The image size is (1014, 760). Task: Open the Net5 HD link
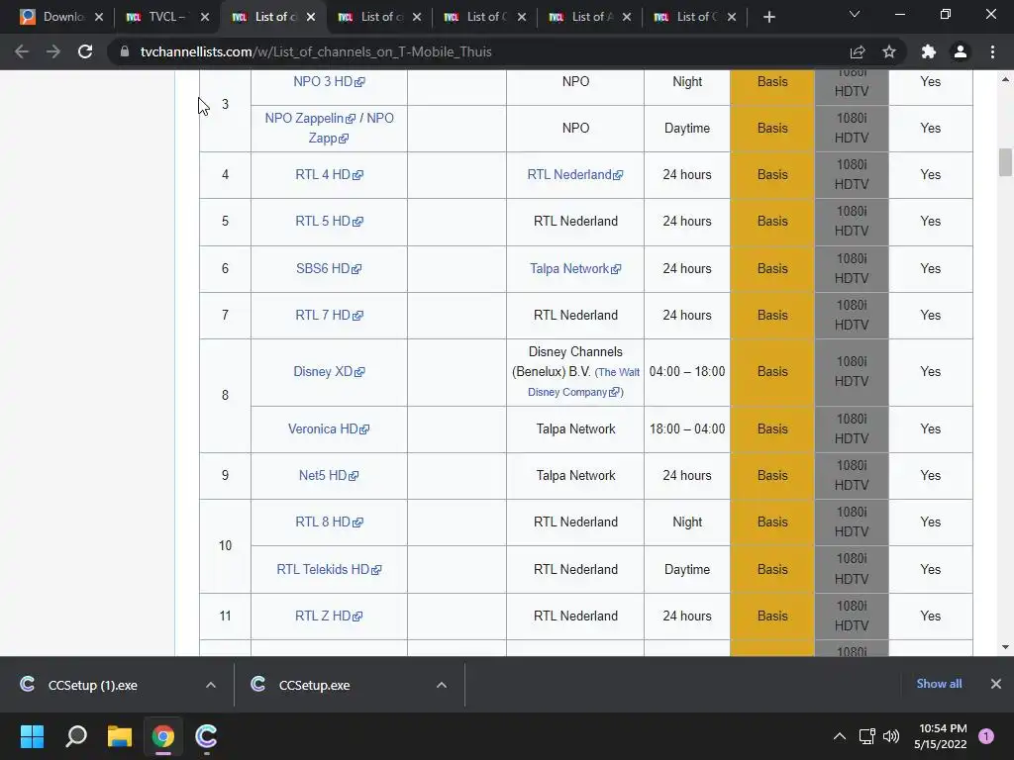(x=329, y=475)
